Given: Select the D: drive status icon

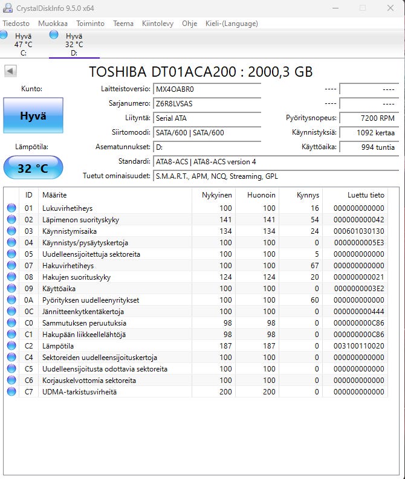Looking at the screenshot, I should coord(54,35).
